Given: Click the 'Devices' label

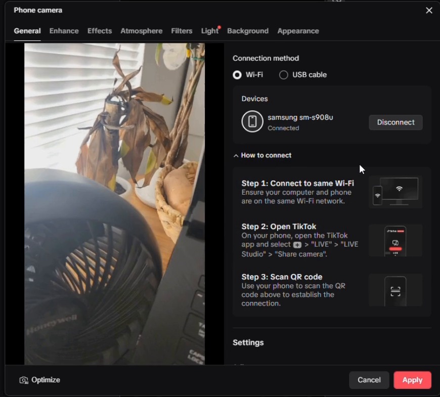Looking at the screenshot, I should (x=254, y=99).
